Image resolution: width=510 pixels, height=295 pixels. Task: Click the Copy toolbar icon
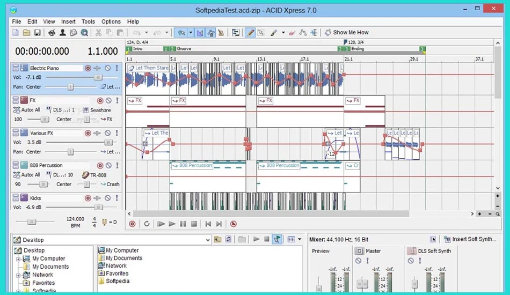click(110, 33)
